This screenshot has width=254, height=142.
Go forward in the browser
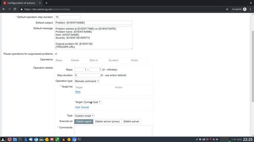coord(9,9)
